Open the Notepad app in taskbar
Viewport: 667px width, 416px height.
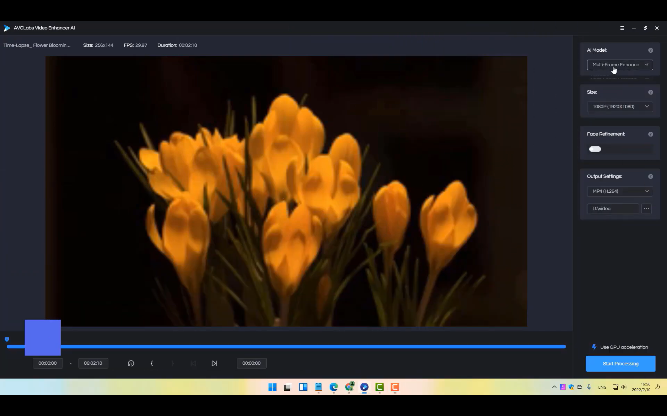319,387
